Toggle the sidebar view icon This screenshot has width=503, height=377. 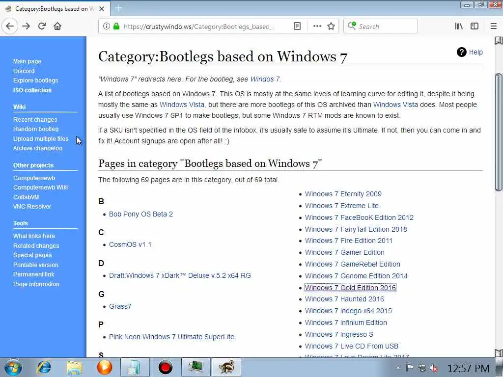(475, 27)
